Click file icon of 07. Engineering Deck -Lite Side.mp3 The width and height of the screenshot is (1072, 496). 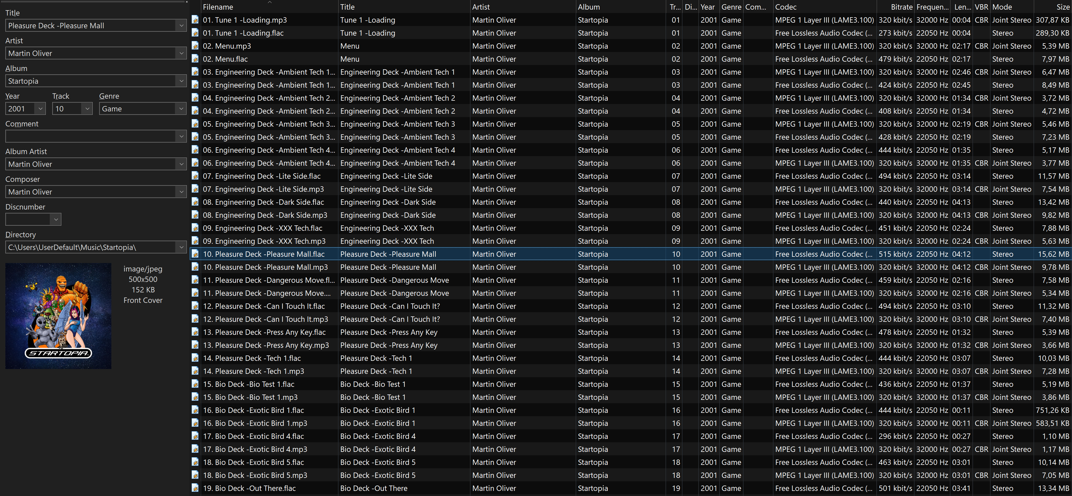pyautogui.click(x=195, y=189)
